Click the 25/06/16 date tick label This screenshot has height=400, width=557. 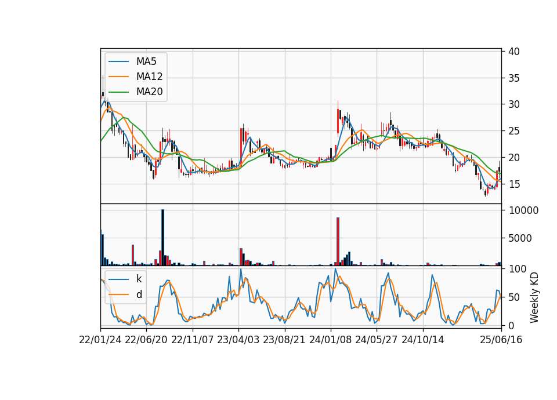[x=501, y=340]
